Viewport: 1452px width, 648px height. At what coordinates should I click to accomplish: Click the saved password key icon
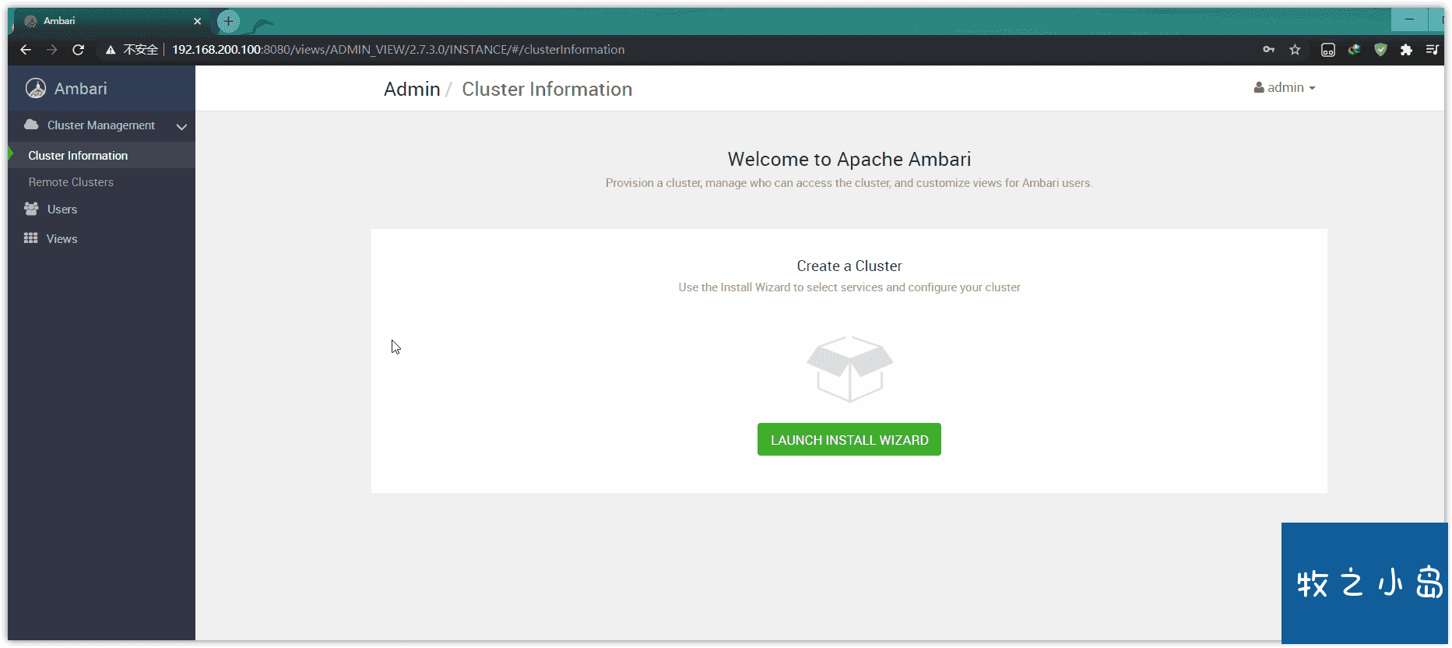click(x=1268, y=50)
